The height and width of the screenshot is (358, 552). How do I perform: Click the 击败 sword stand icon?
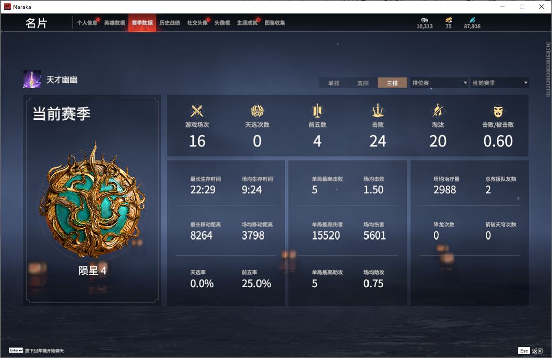(378, 111)
